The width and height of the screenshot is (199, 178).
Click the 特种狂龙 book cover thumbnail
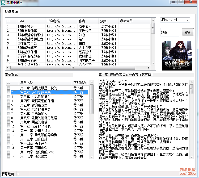pos(177,56)
